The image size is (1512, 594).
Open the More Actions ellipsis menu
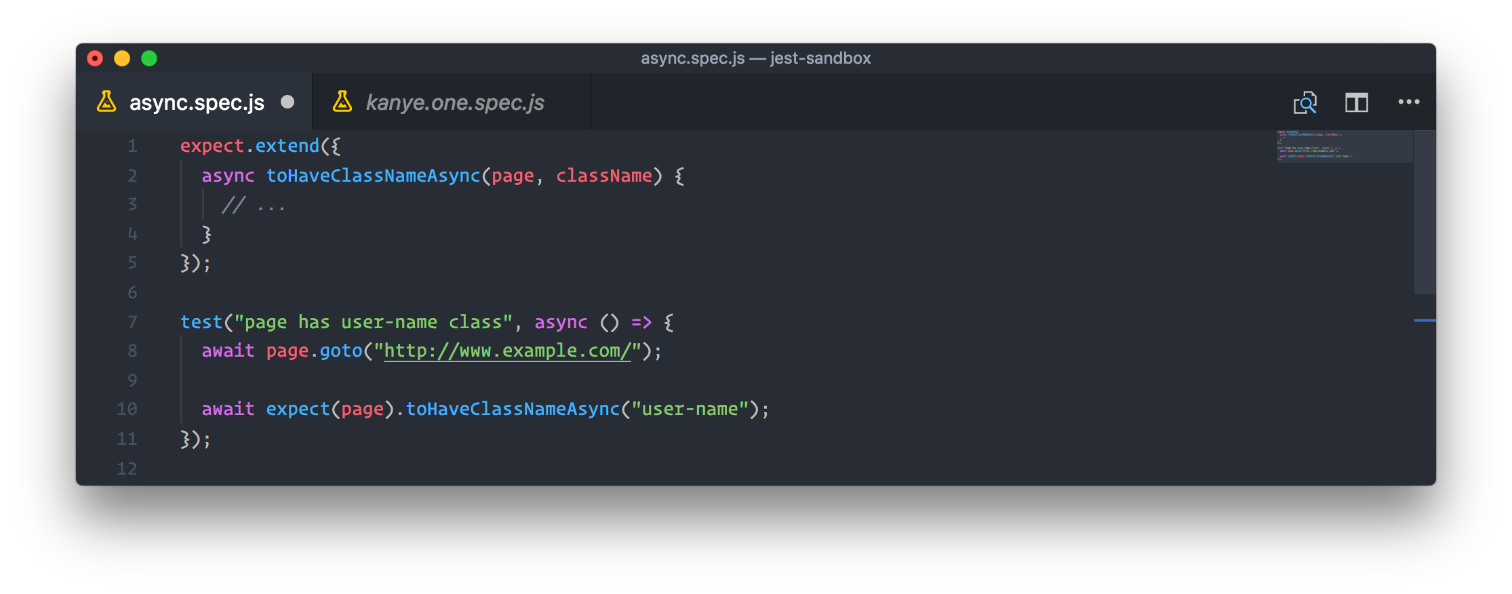tap(1408, 102)
